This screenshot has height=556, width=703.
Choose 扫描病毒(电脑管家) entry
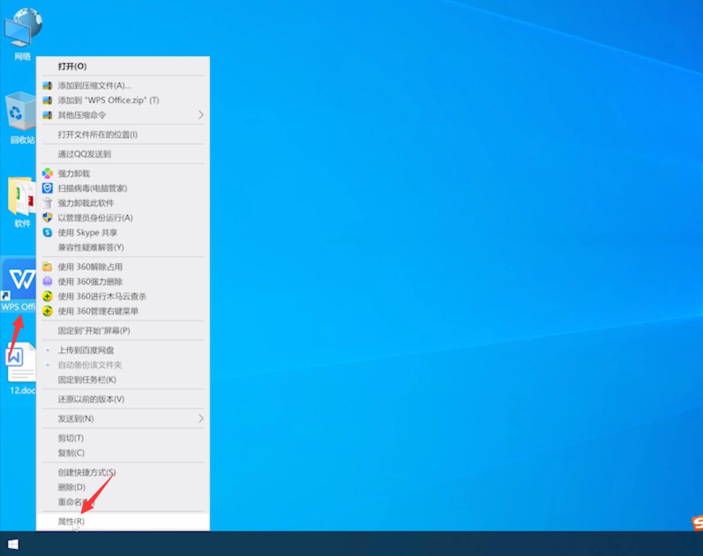tap(123, 188)
